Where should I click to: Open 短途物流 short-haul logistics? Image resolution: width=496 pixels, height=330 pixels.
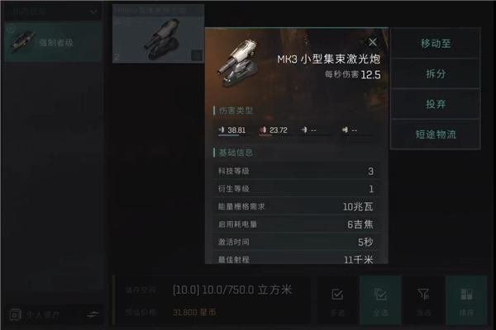[x=436, y=134]
